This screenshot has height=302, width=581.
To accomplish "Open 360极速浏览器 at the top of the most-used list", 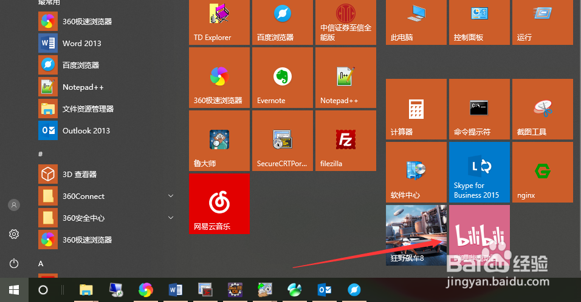I will pos(108,21).
